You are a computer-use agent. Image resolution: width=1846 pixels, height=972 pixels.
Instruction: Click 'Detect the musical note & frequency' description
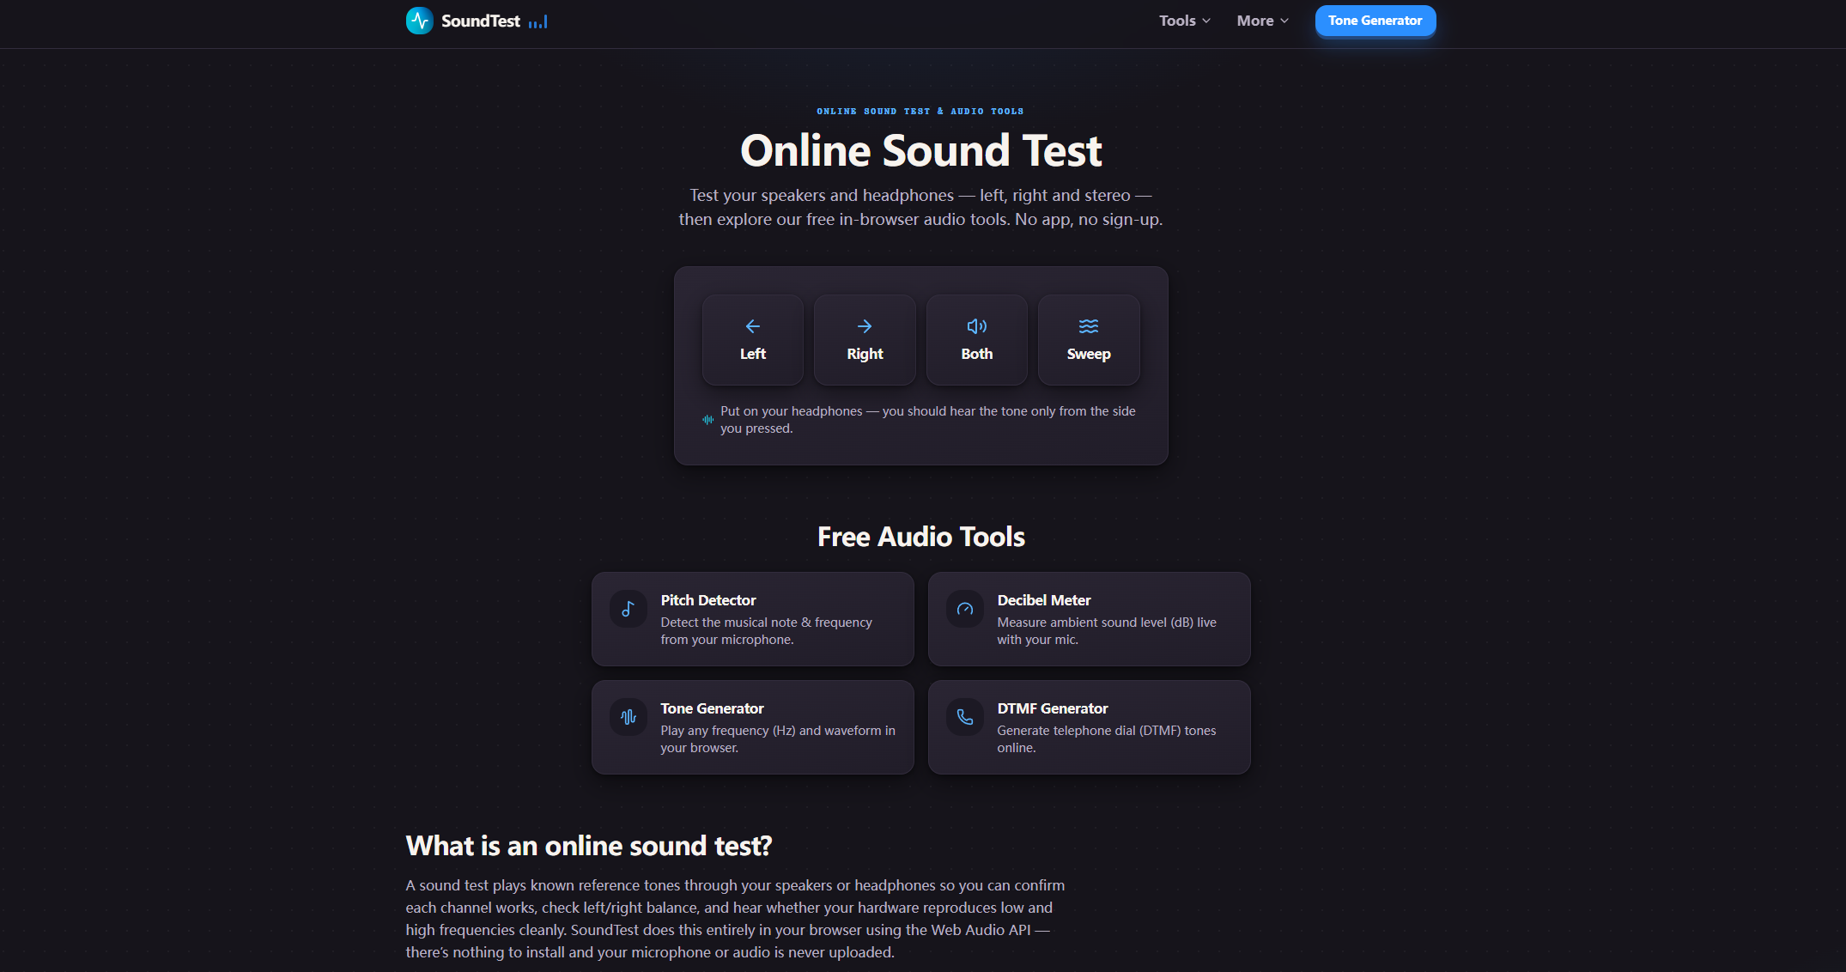766,631
